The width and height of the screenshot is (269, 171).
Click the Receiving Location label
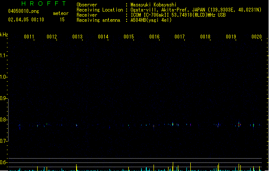[100, 10]
